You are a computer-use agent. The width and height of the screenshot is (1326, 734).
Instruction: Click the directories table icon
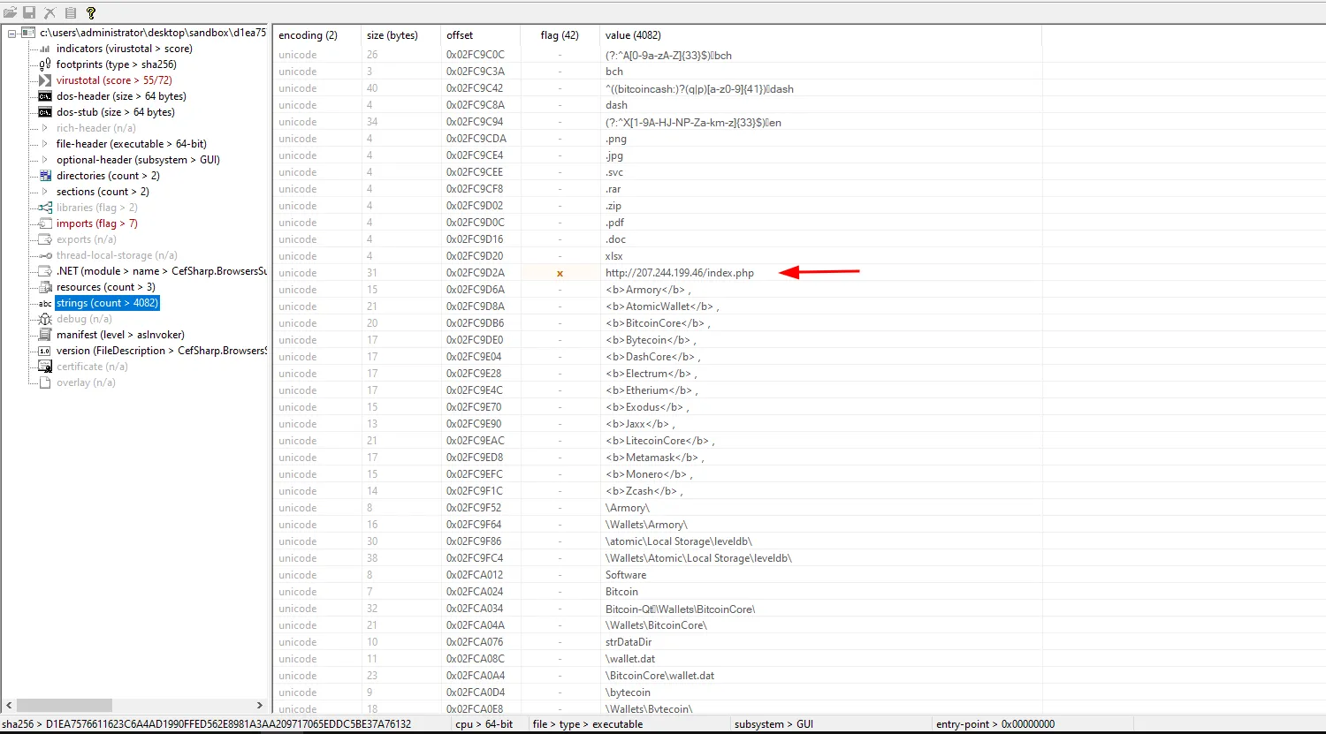point(45,176)
